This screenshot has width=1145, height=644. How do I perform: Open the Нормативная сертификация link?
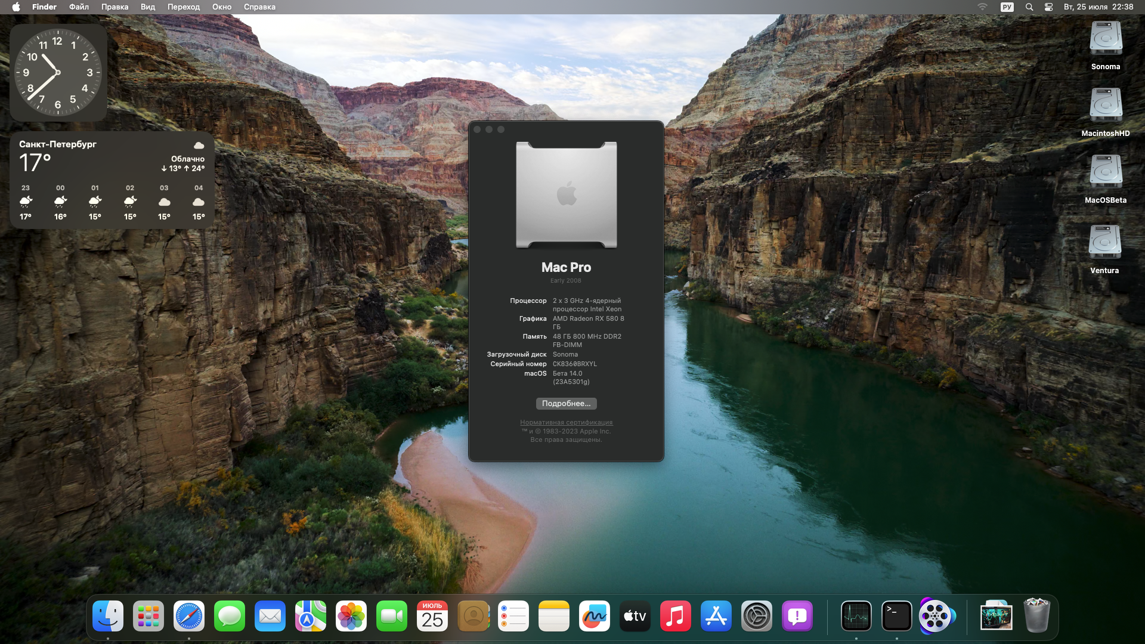click(x=566, y=422)
